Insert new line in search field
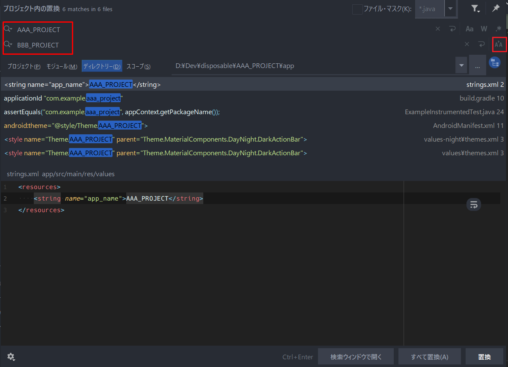The height and width of the screenshot is (367, 508). click(452, 29)
